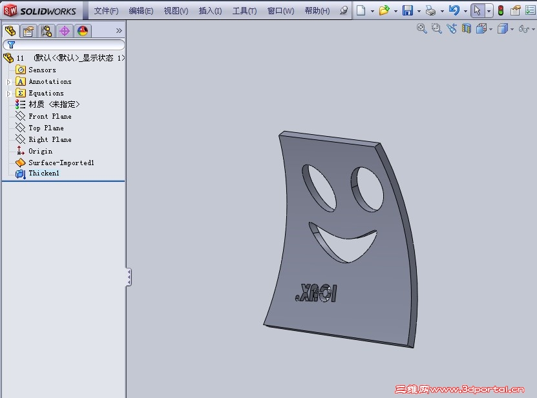Click the Print icon
537x398 pixels.
pyautogui.click(x=430, y=10)
